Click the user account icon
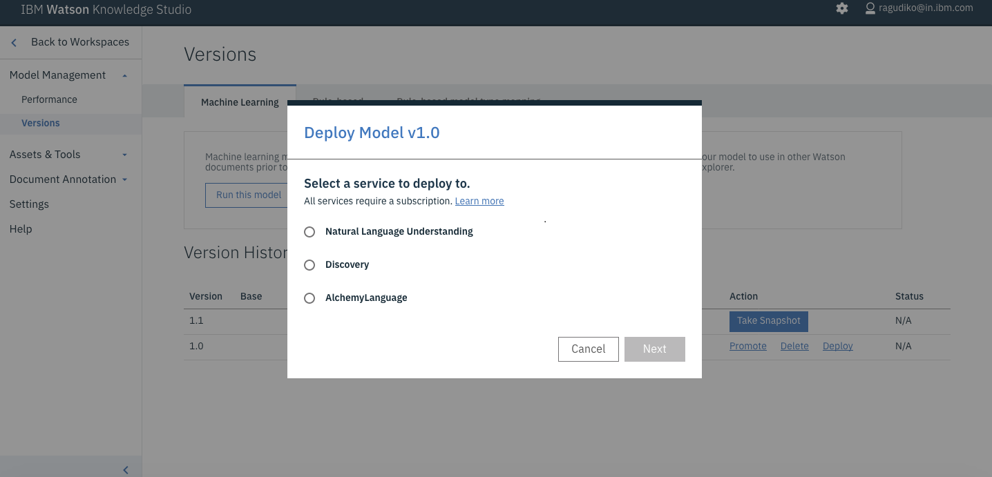Screen dimensions: 992x477 tap(870, 8)
